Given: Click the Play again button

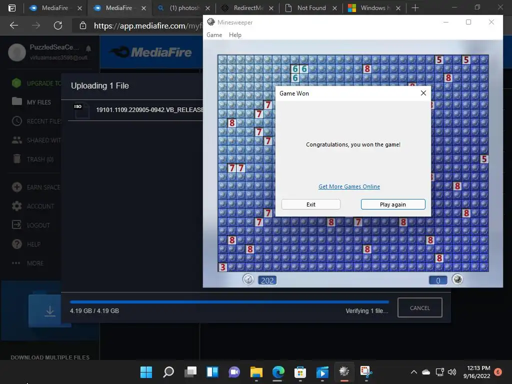Looking at the screenshot, I should [x=393, y=204].
